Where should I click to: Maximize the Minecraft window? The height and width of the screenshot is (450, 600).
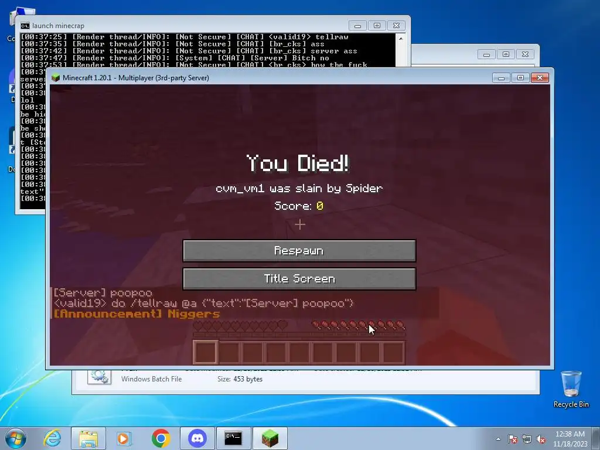520,78
